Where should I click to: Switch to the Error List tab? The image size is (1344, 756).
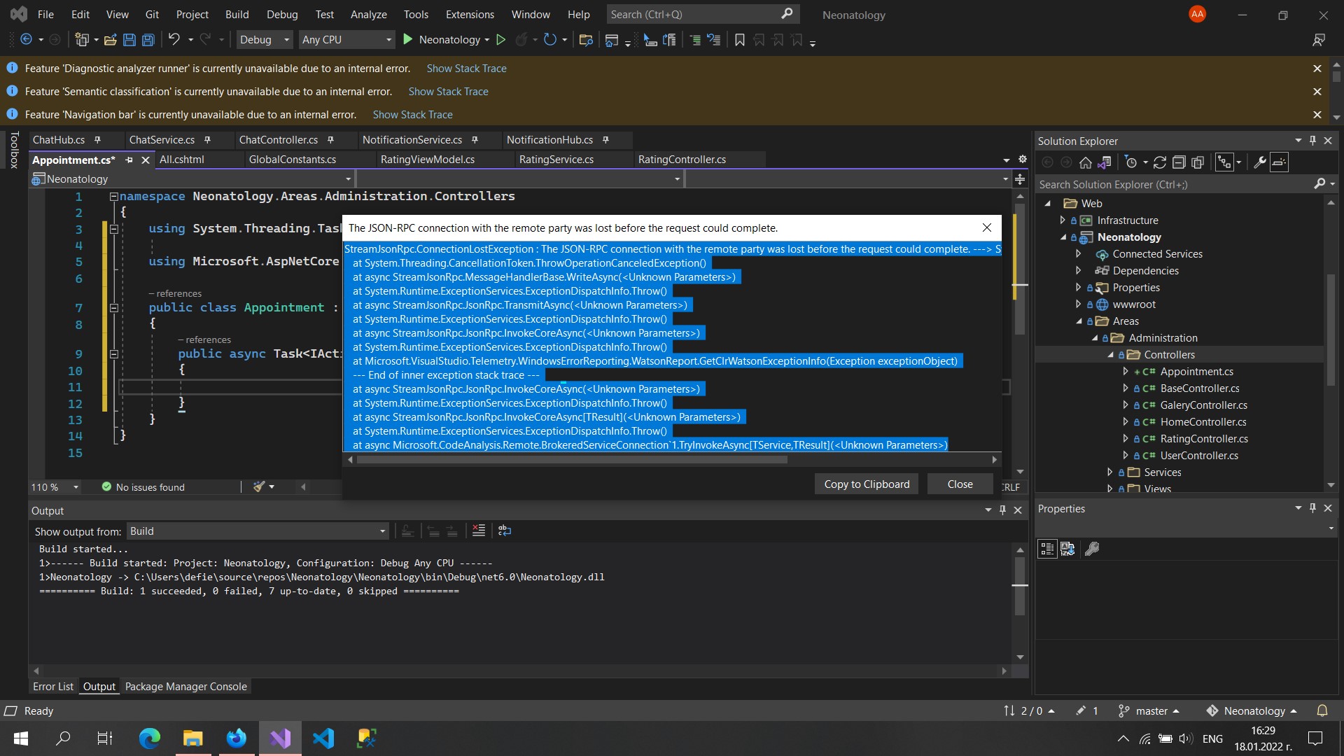[x=52, y=687]
